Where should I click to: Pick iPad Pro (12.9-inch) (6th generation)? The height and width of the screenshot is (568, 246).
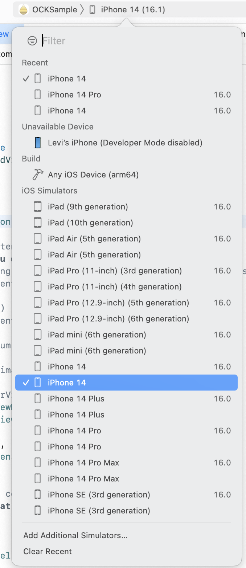pos(126,319)
